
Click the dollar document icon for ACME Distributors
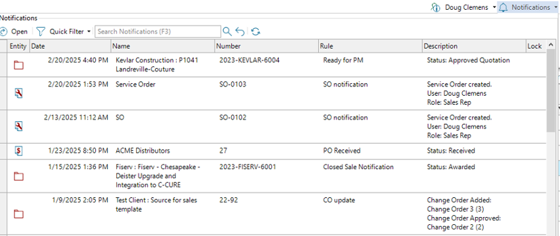click(x=18, y=151)
